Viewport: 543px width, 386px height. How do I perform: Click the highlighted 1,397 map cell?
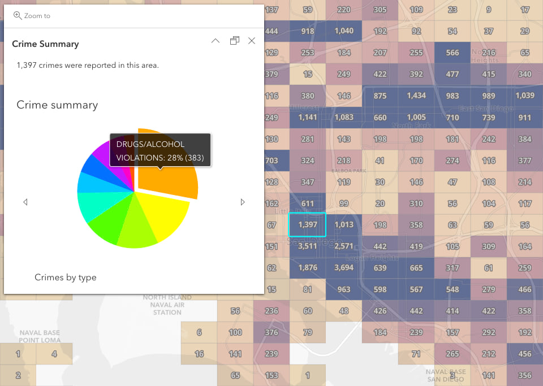307,224
